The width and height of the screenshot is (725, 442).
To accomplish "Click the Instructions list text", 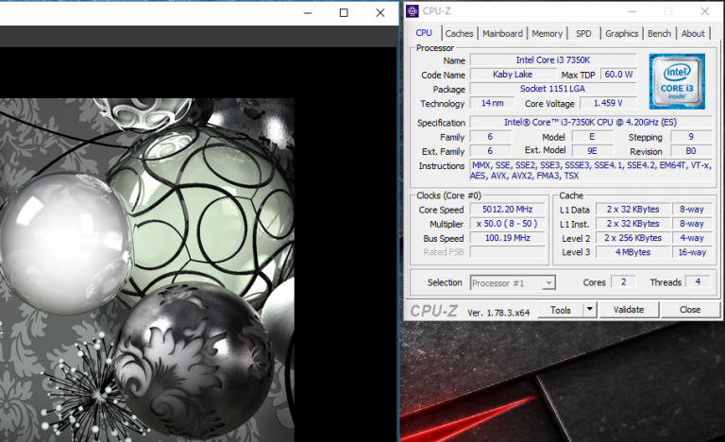I will (x=591, y=170).
